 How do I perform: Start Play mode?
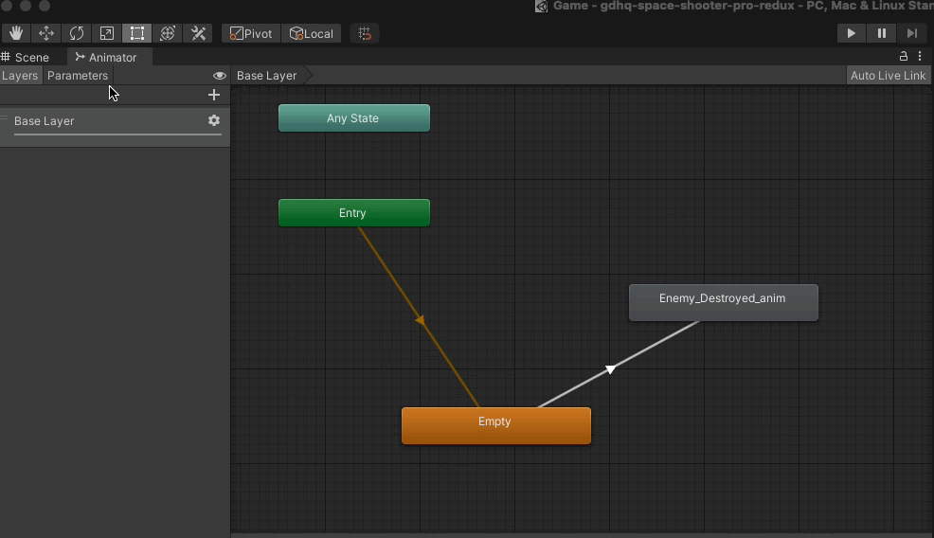(852, 33)
